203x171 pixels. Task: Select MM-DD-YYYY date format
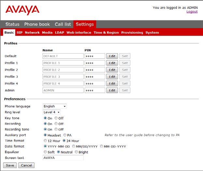[102, 147]
